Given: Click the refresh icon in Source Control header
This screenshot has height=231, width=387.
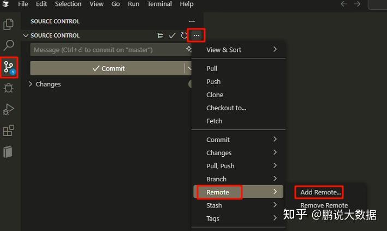Looking at the screenshot, I should point(184,35).
